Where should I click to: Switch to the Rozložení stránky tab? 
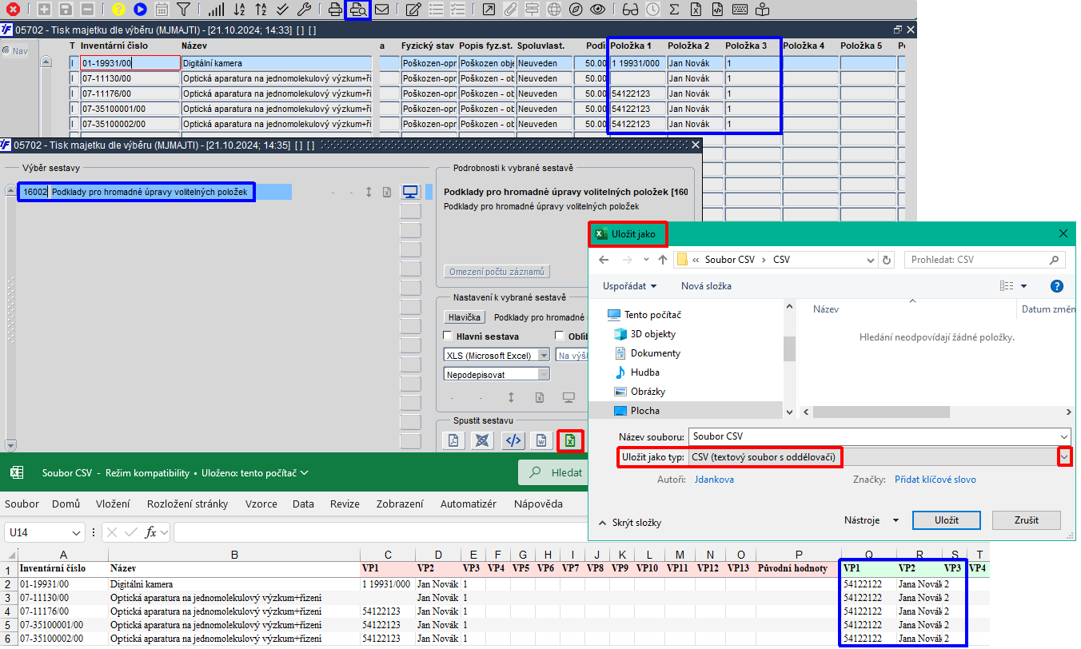(187, 504)
